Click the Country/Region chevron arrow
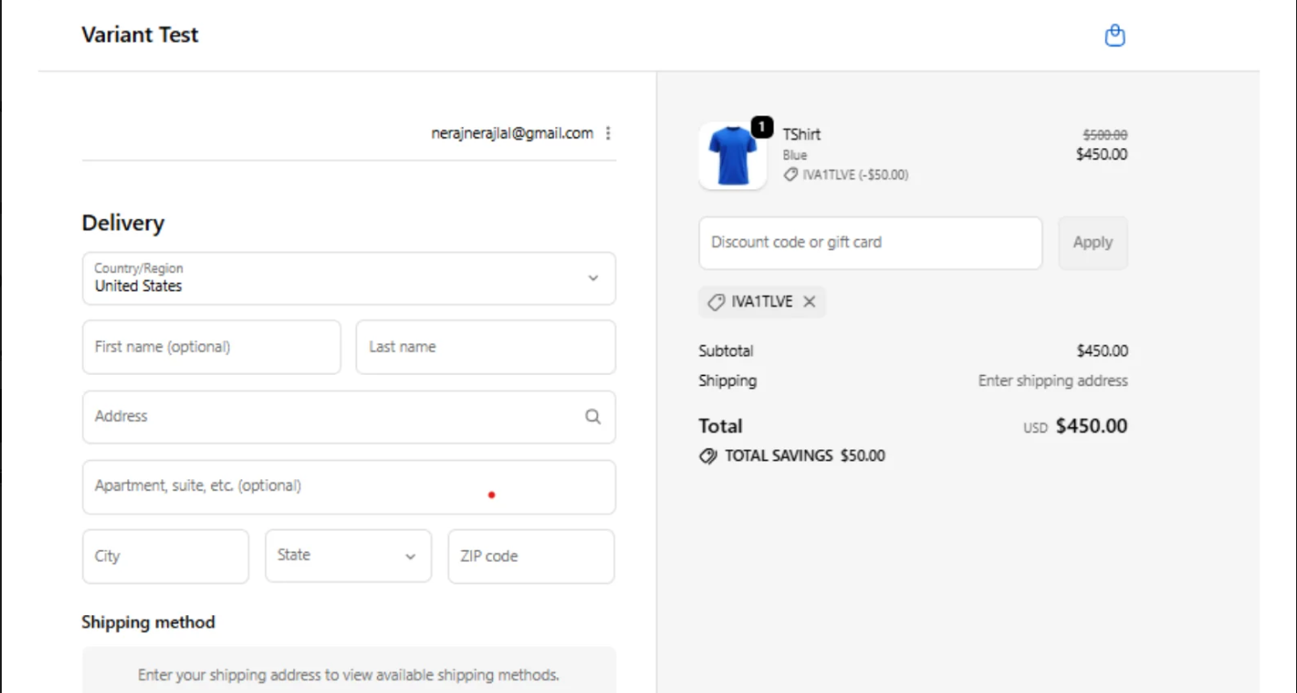The height and width of the screenshot is (693, 1297). [593, 279]
